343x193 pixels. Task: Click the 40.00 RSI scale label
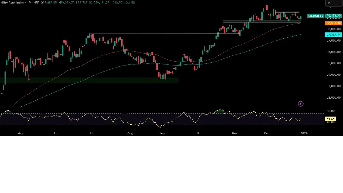331,122
